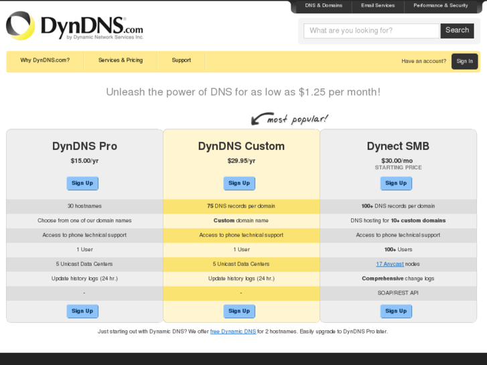Click 'Choose from one of our domain names'

pos(84,220)
